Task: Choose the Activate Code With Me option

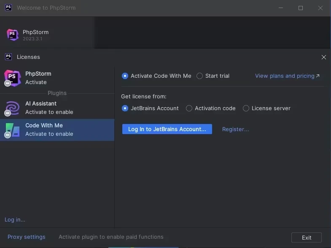Action: pos(125,76)
